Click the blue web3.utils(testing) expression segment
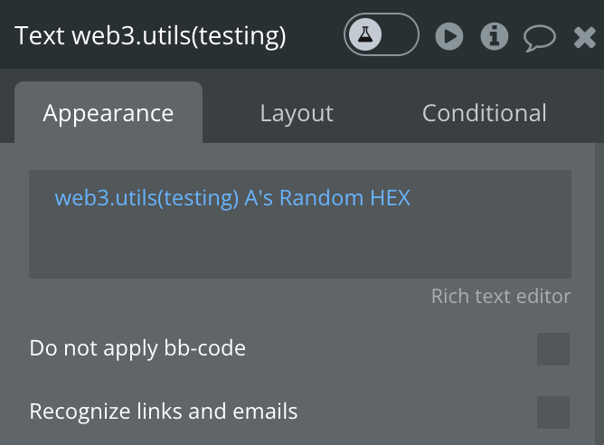Viewport: 604px width, 445px height. pos(146,198)
